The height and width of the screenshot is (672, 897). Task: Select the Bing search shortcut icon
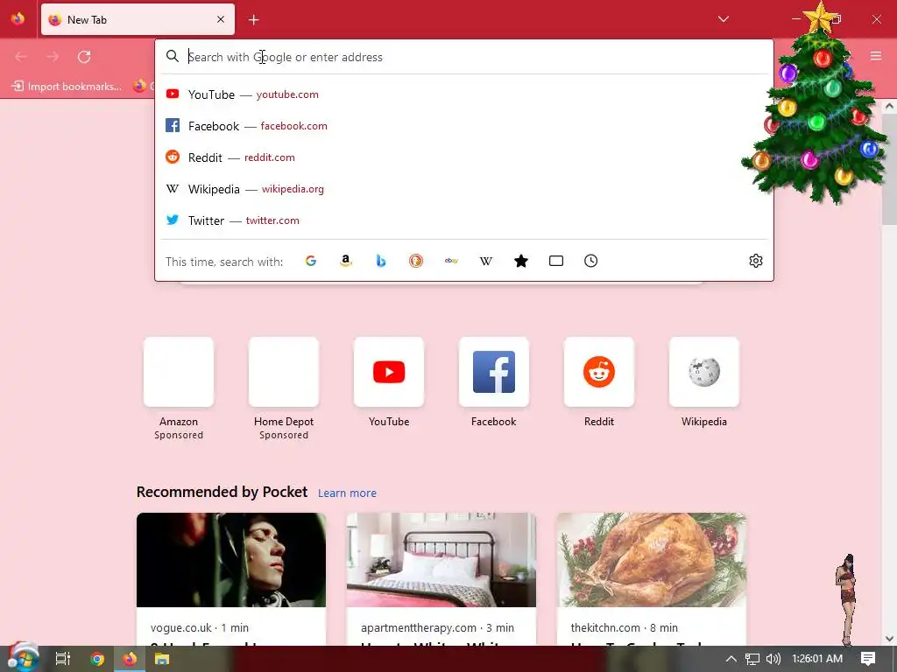pyautogui.click(x=381, y=261)
